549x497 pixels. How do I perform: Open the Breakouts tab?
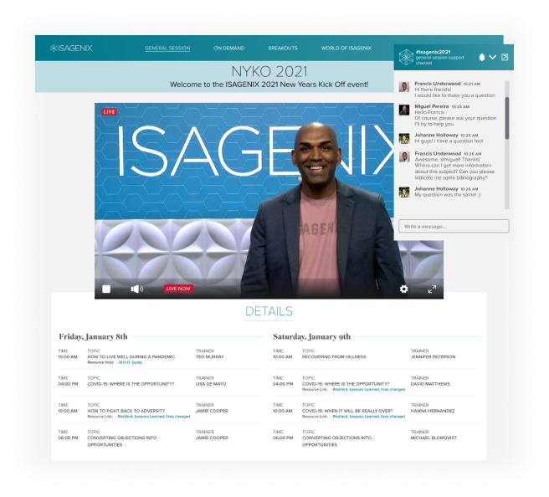pos(283,49)
